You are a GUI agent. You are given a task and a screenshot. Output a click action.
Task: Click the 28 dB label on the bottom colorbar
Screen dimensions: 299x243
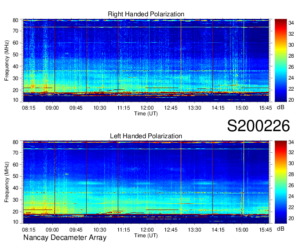tap(291, 174)
